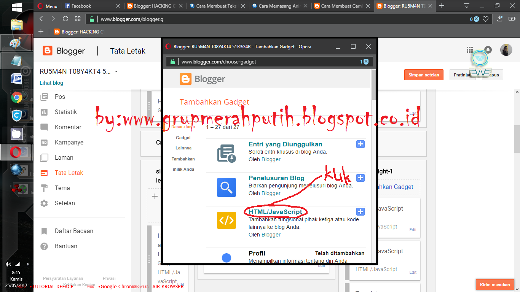Click the Oleh Blogger link under HTML/JavaScript
Screen dimensions: 520x292
coord(271,235)
